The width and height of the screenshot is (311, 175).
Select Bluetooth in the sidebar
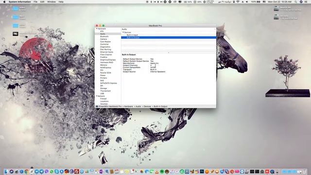coord(104,36)
